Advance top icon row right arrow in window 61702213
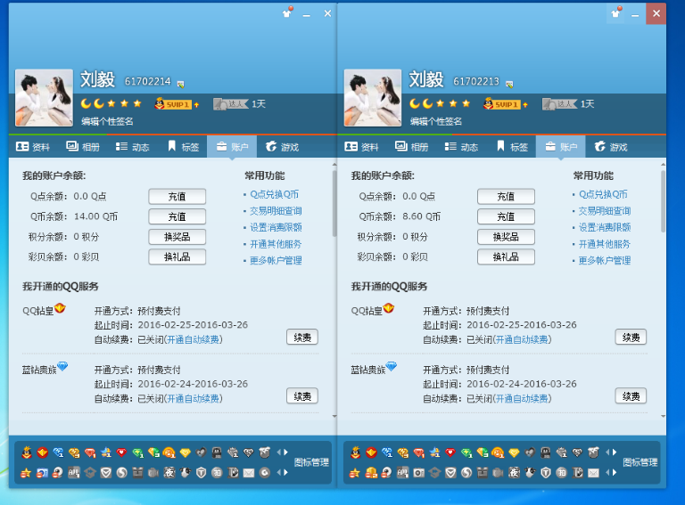Screen dimensions: 685x505 click(615, 452)
